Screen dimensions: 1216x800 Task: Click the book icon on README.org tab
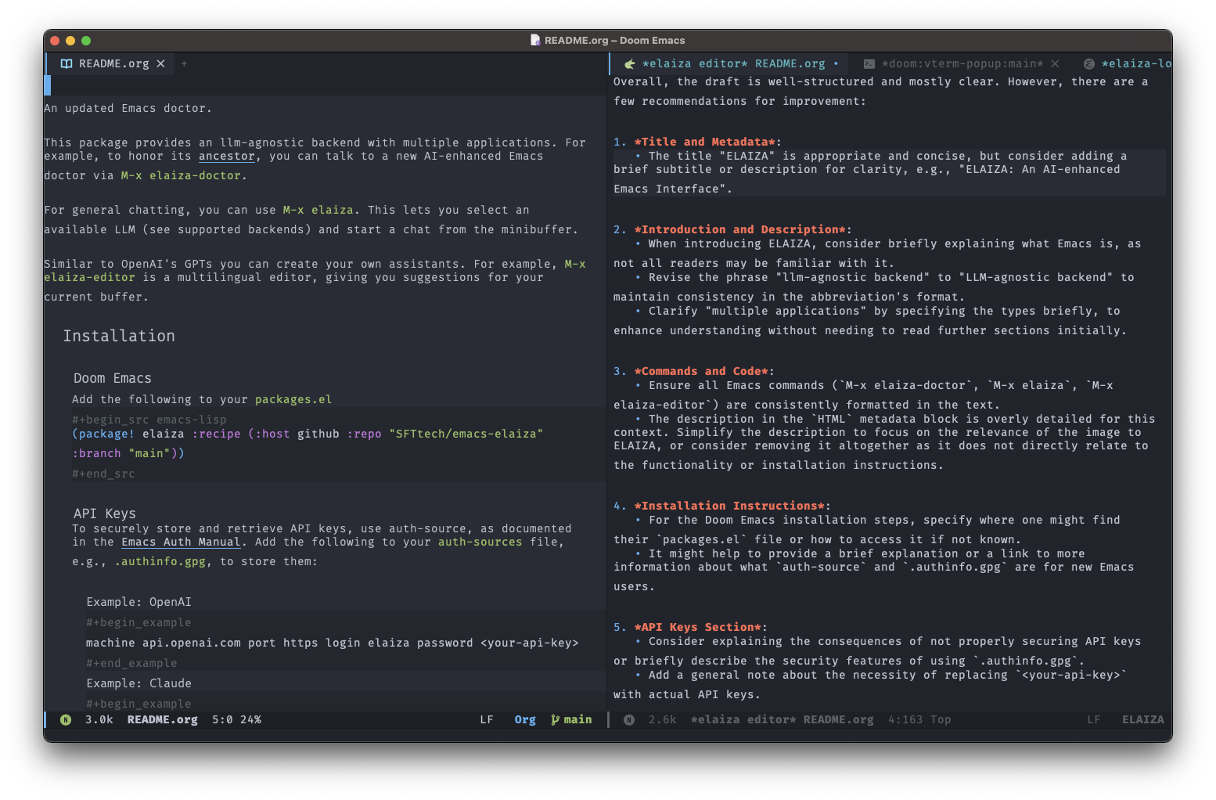tap(67, 63)
